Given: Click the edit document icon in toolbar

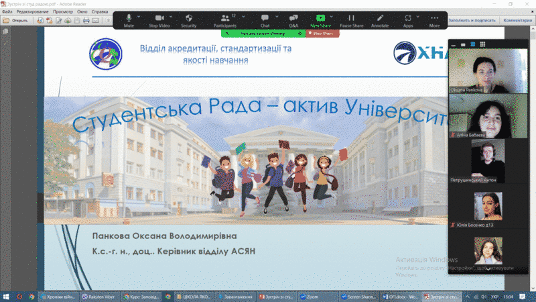Looking at the screenshot, I should tap(58, 21).
